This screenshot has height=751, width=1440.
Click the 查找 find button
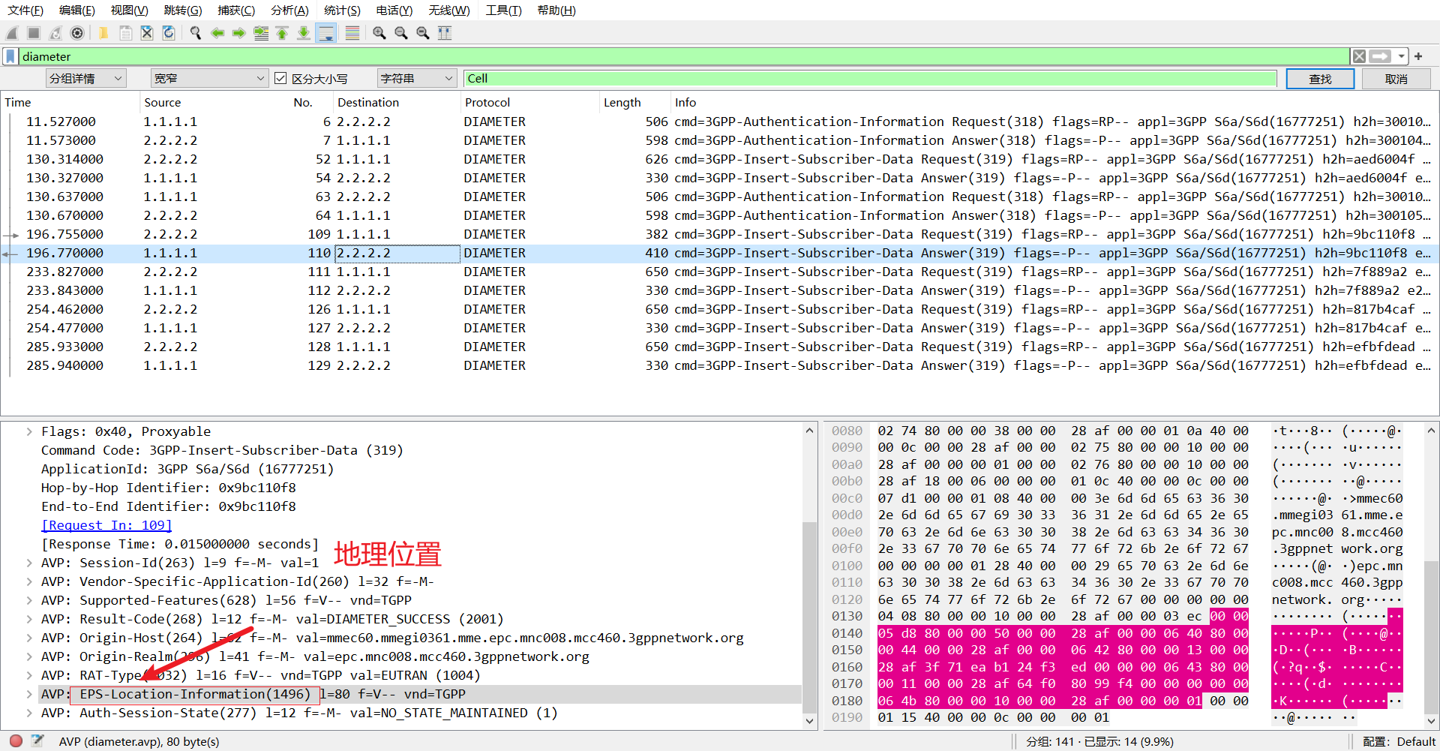click(x=1320, y=79)
